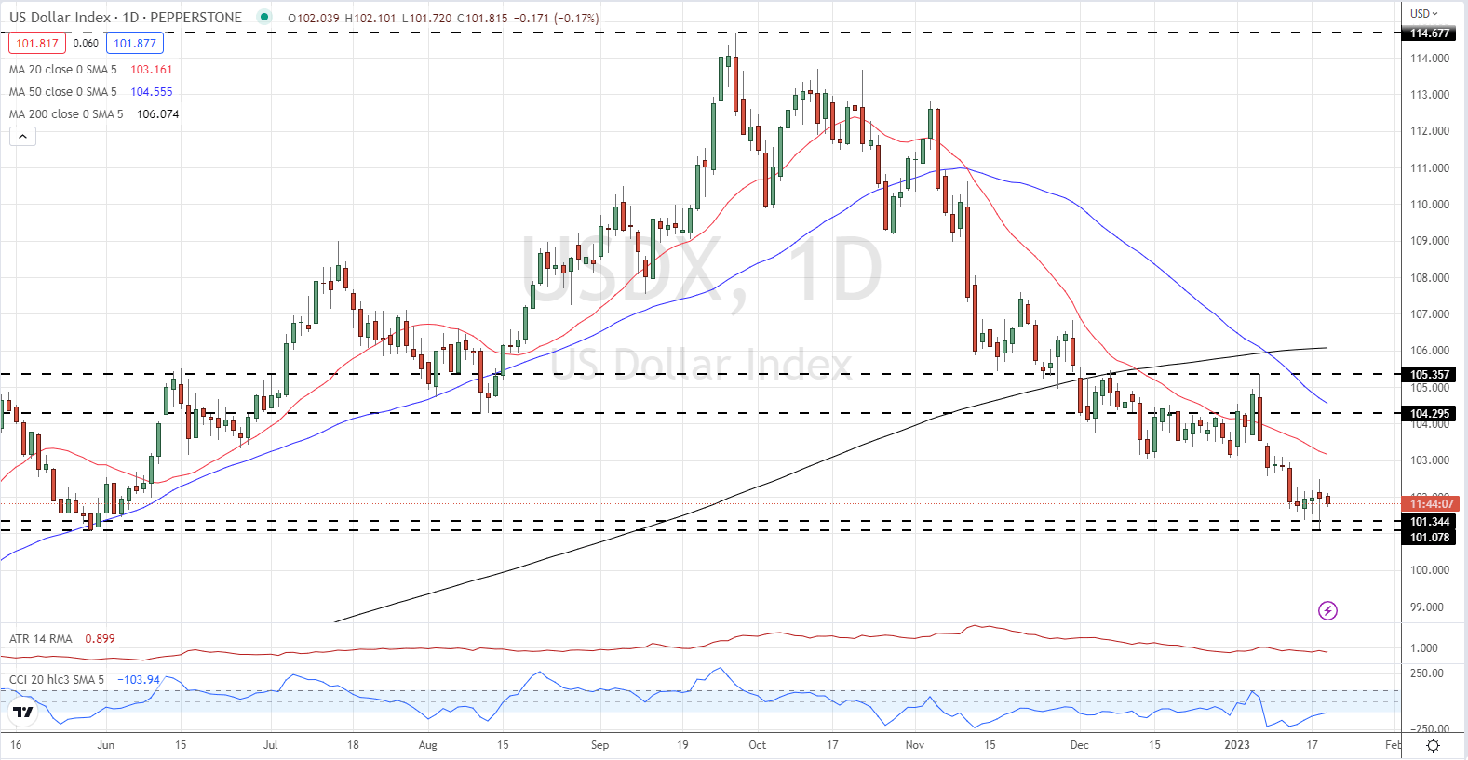This screenshot has height=760, width=1468.
Task: Click the 2023 label on the time axis
Action: coord(1237,745)
